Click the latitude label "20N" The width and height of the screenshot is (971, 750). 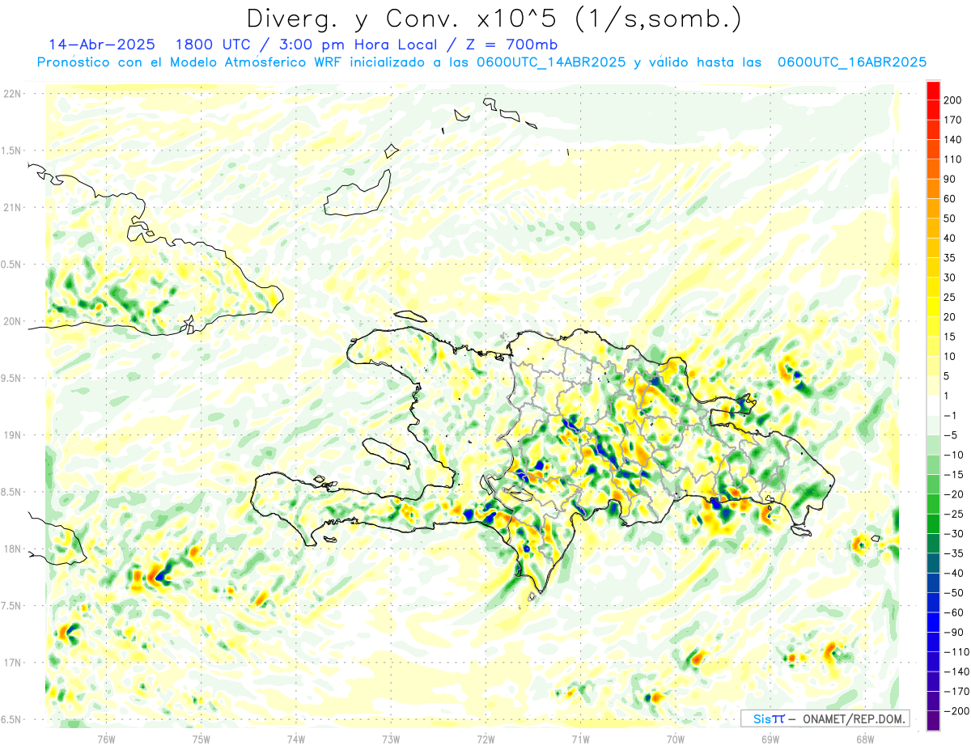coord(13,321)
